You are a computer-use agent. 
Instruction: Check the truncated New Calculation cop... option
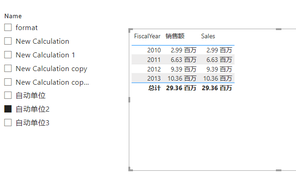[8, 82]
